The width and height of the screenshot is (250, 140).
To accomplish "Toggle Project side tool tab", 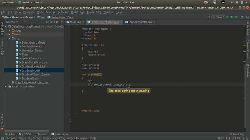I will (x=2, y=28).
